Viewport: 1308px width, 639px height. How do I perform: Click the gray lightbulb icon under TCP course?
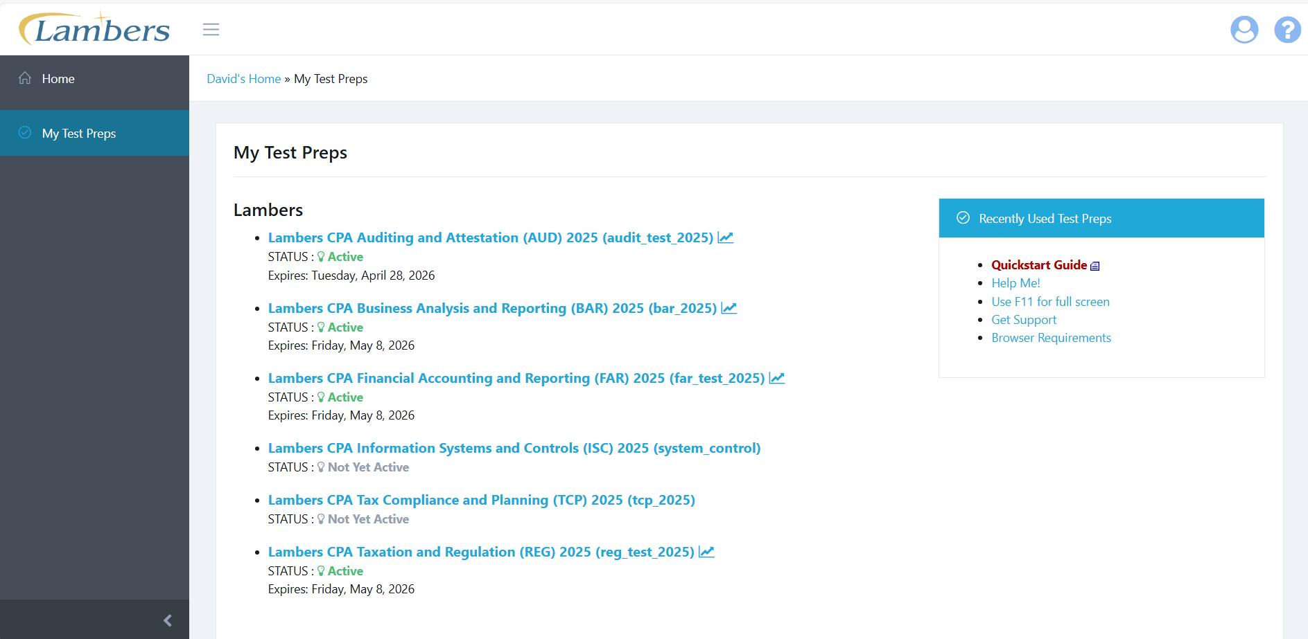pyautogui.click(x=321, y=519)
